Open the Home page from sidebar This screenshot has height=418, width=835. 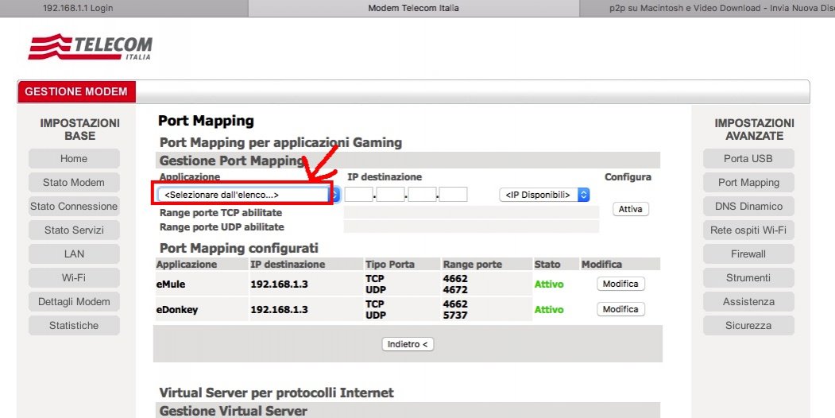(x=74, y=158)
